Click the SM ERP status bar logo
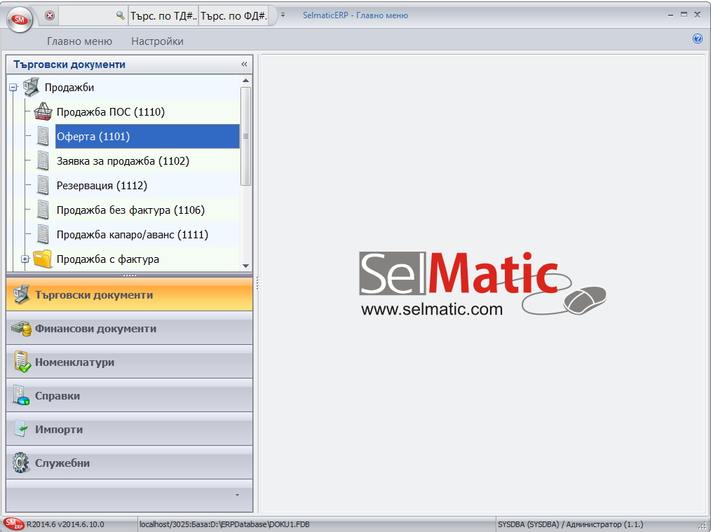The width and height of the screenshot is (711, 532). 13,524
